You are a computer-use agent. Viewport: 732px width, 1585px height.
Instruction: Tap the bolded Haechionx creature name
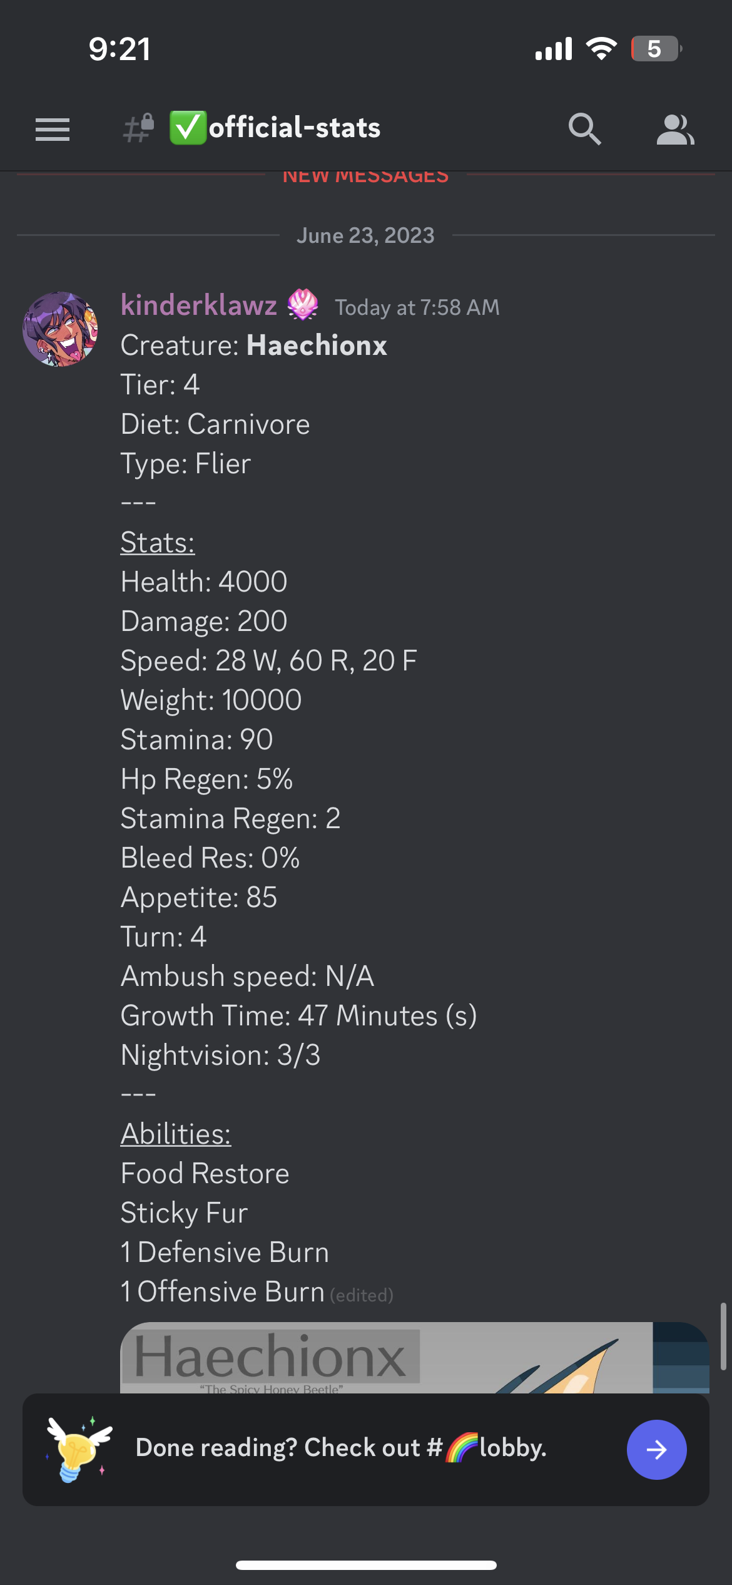click(x=317, y=345)
